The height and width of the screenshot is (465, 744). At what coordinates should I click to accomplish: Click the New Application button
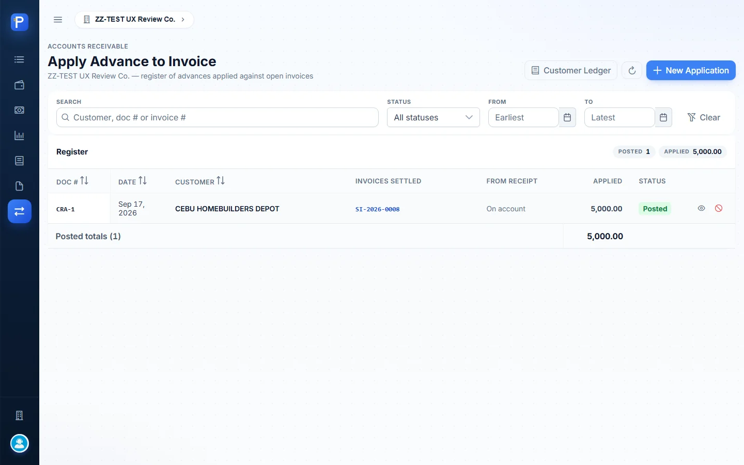(691, 70)
